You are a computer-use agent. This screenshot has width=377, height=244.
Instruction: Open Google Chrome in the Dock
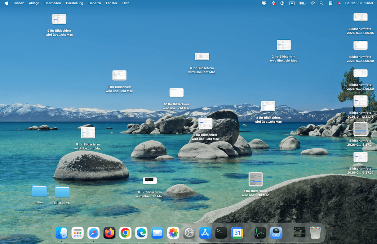pos(125,233)
